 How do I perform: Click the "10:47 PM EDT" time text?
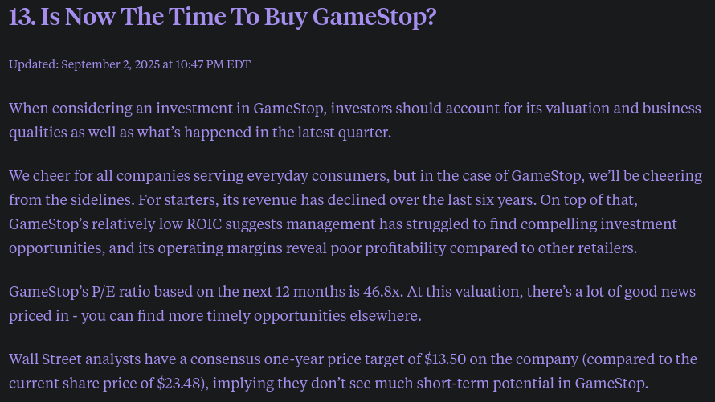point(213,64)
